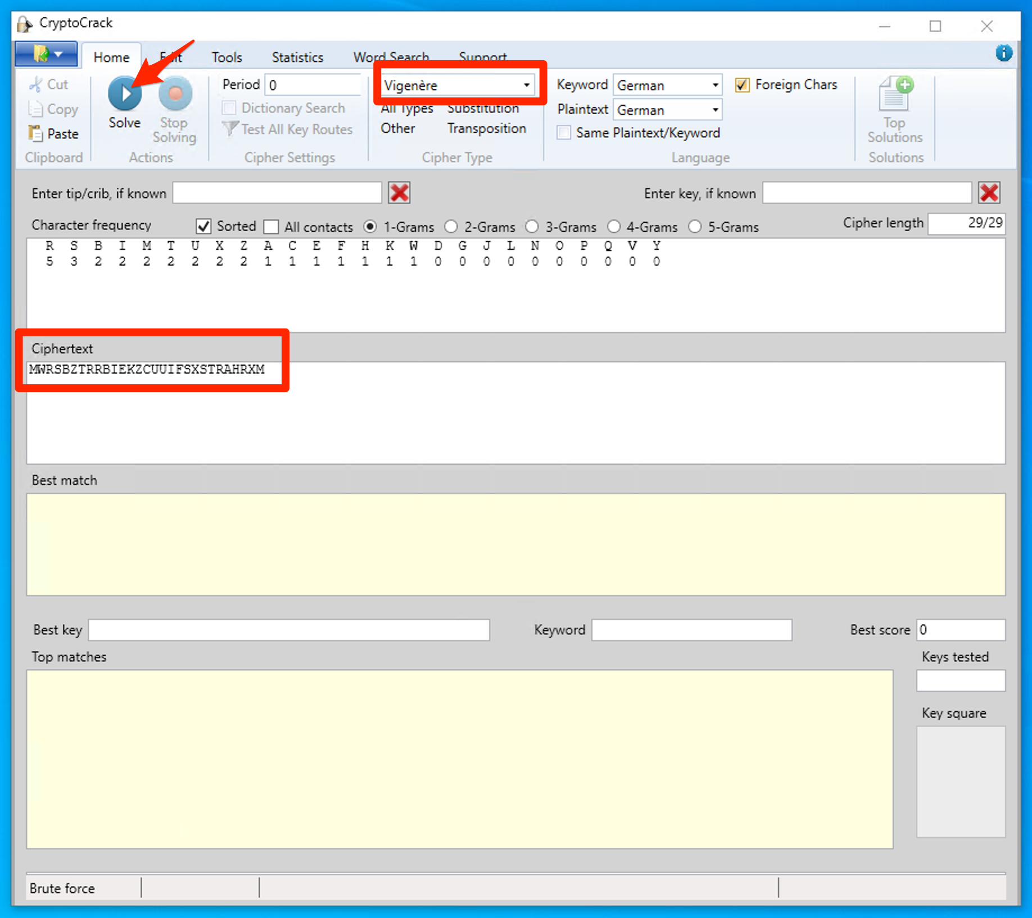Open the Plaintext language dropdown

(x=714, y=110)
